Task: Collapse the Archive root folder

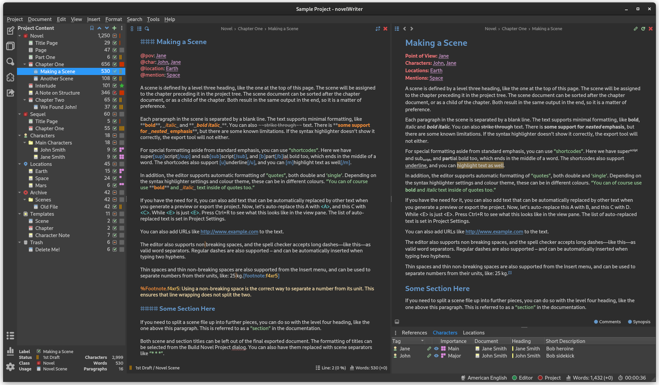Action: click(x=20, y=193)
